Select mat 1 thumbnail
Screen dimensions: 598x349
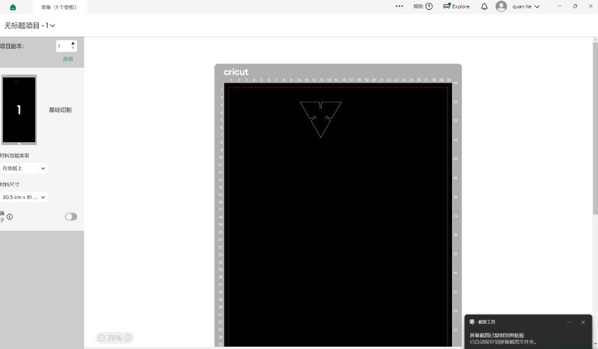(19, 110)
